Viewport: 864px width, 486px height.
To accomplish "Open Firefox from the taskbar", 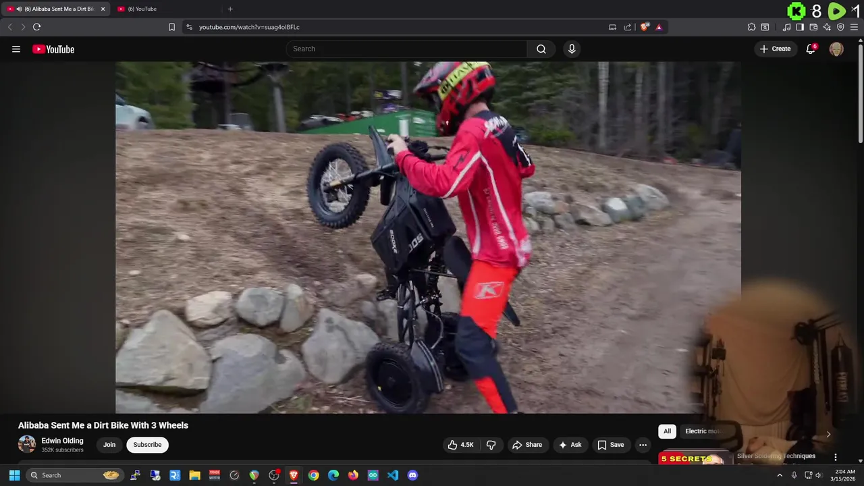I will [x=353, y=475].
